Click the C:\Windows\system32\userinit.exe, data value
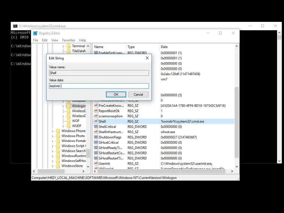Image resolution: width=284 pixels, height=213 pixels. pyautogui.click(x=186, y=164)
